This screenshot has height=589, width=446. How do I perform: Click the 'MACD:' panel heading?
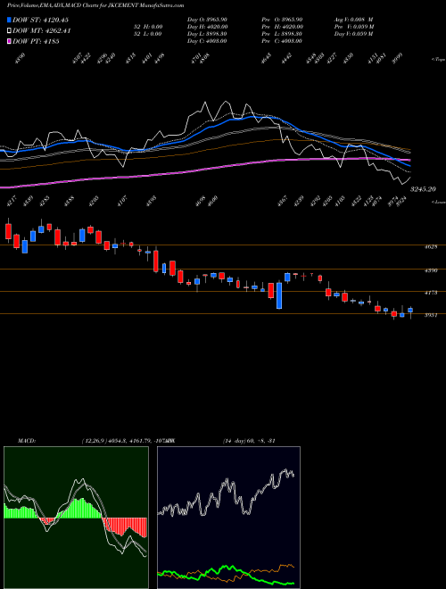coord(26,441)
